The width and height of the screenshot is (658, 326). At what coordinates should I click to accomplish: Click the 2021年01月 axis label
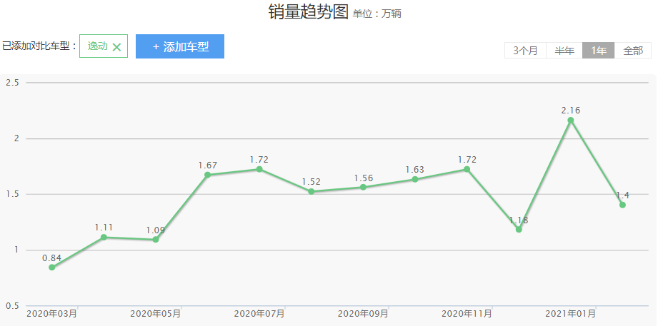click(x=571, y=313)
